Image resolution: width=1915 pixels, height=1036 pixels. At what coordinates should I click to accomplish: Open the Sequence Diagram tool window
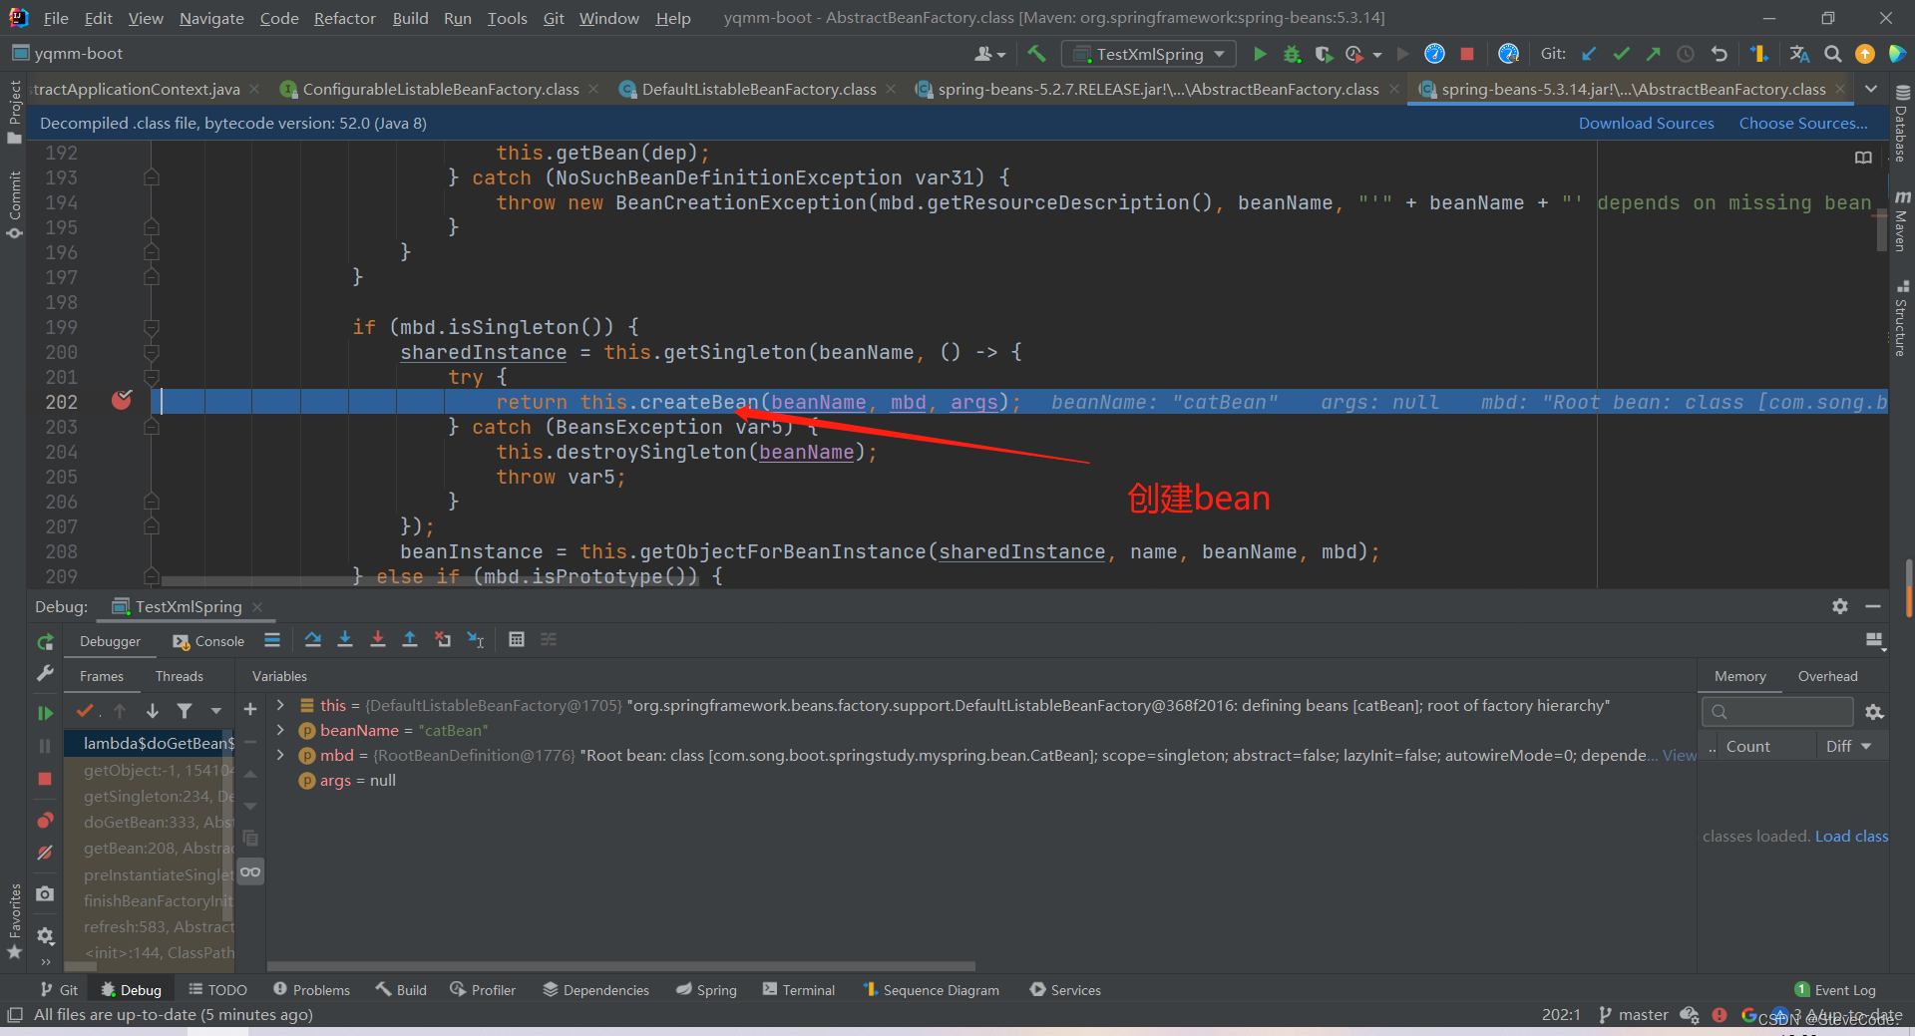(x=931, y=989)
